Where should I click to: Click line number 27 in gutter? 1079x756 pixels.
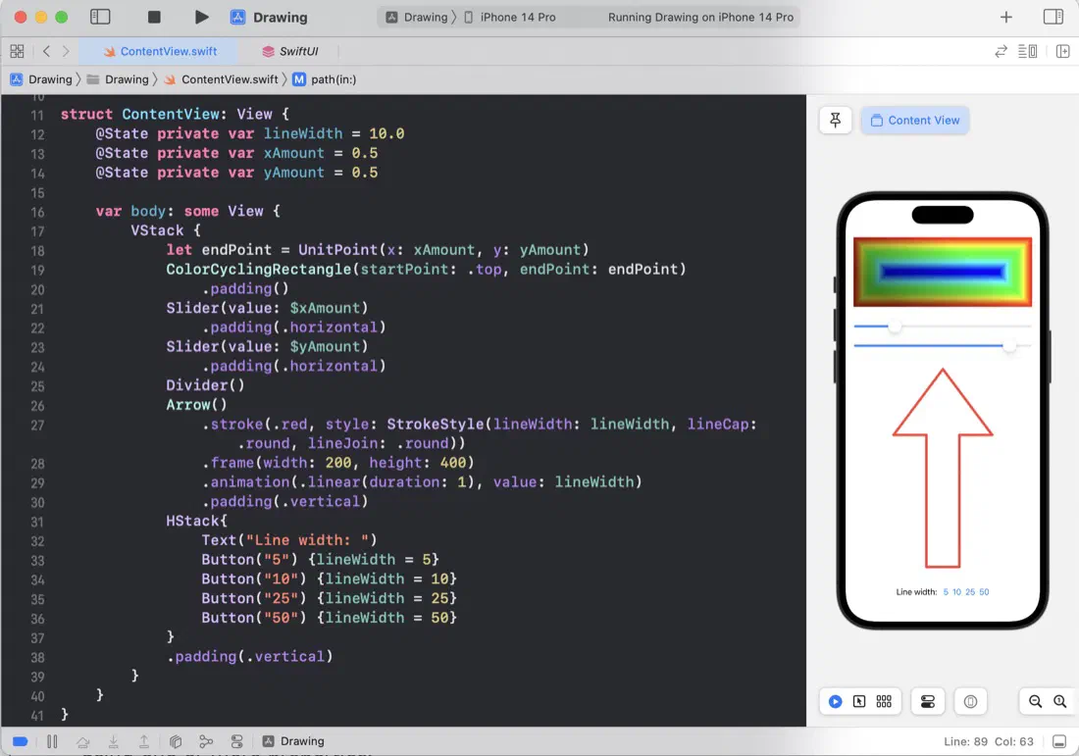click(37, 426)
